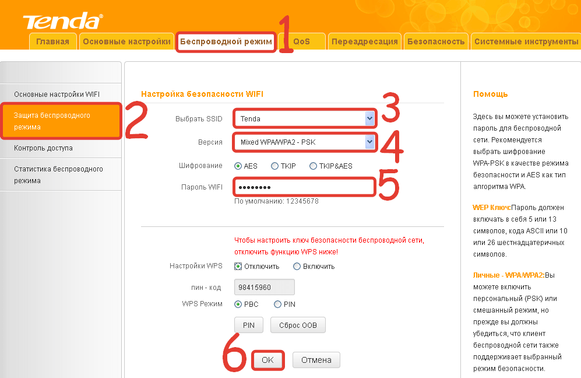The height and width of the screenshot is (378, 581).
Task: Open the Безопасность tab
Action: click(436, 41)
